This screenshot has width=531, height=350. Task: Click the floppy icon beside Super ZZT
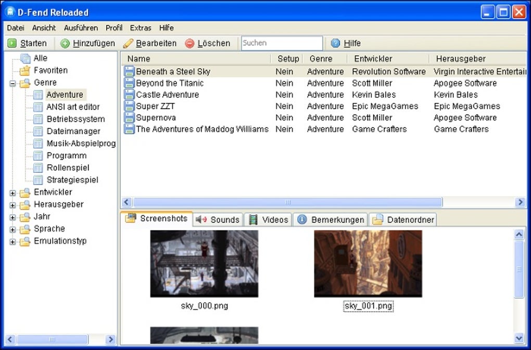pos(129,106)
